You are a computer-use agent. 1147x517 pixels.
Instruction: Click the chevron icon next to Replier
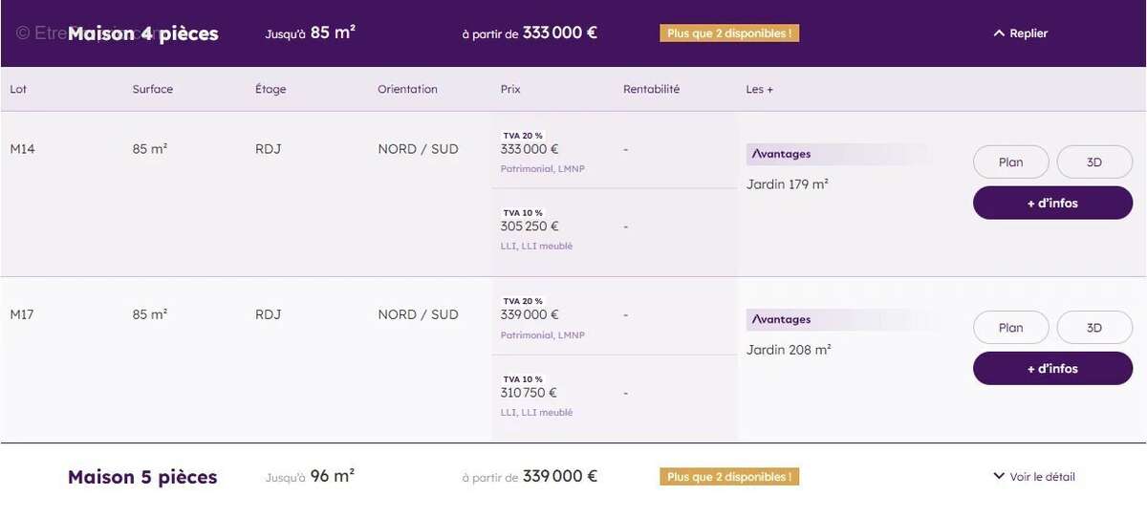tap(999, 33)
